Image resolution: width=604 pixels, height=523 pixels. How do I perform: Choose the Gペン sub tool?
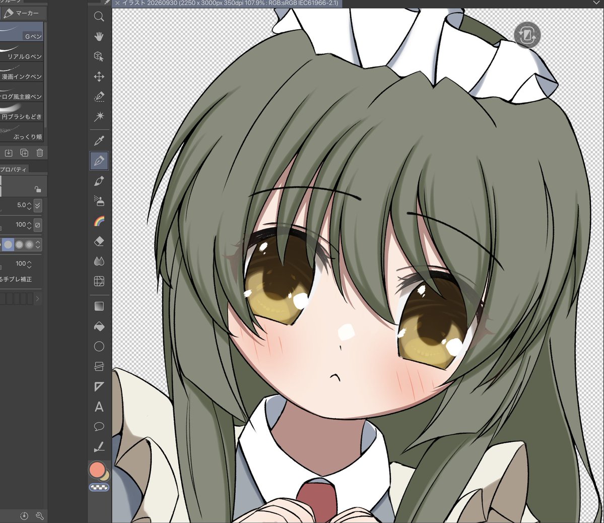(22, 31)
